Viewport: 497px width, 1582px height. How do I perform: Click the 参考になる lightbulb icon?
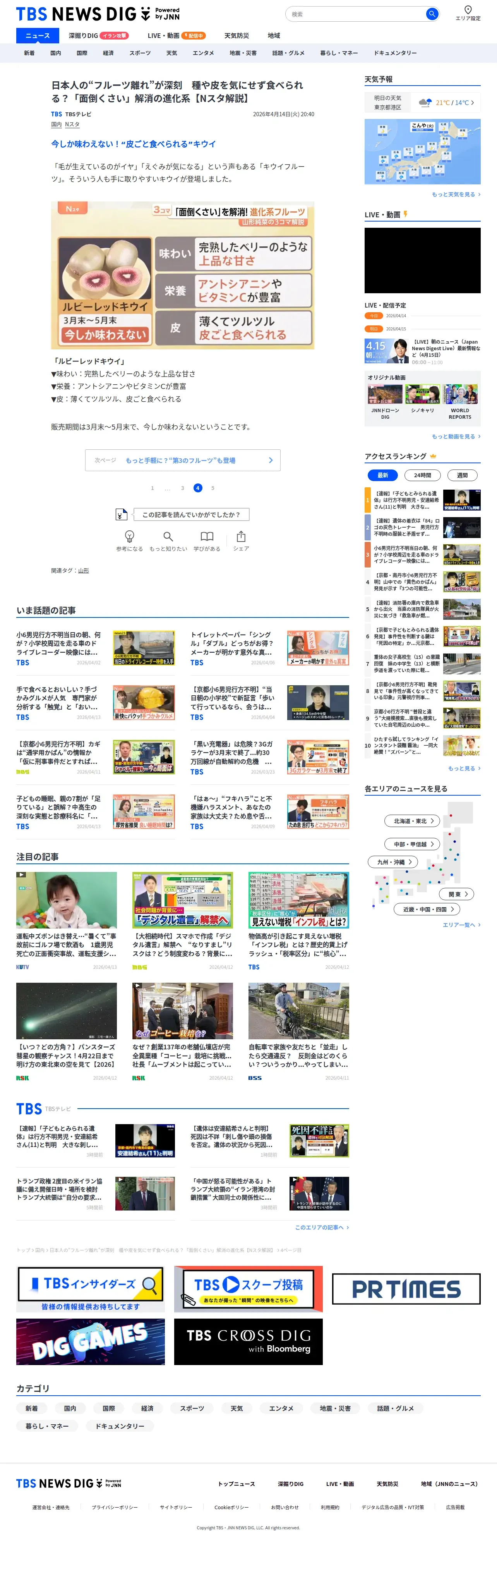pyautogui.click(x=129, y=536)
